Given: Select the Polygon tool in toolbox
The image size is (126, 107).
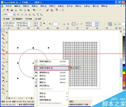Looking at the screenshot, I should point(3,62).
